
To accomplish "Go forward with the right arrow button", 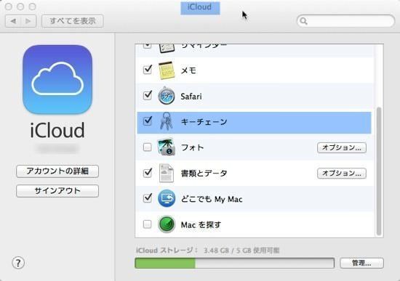I will pos(28,21).
